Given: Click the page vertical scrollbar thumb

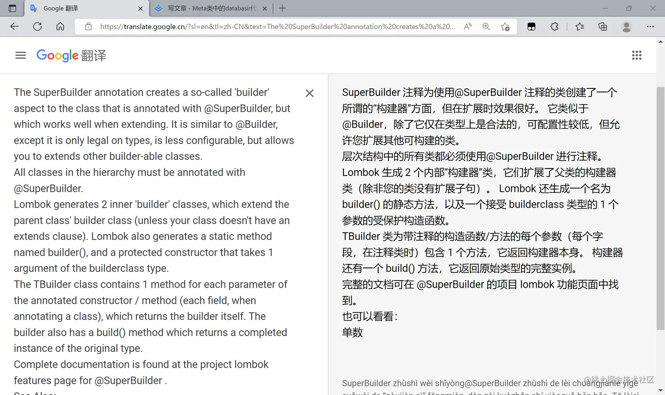Looking at the screenshot, I should (x=661, y=208).
